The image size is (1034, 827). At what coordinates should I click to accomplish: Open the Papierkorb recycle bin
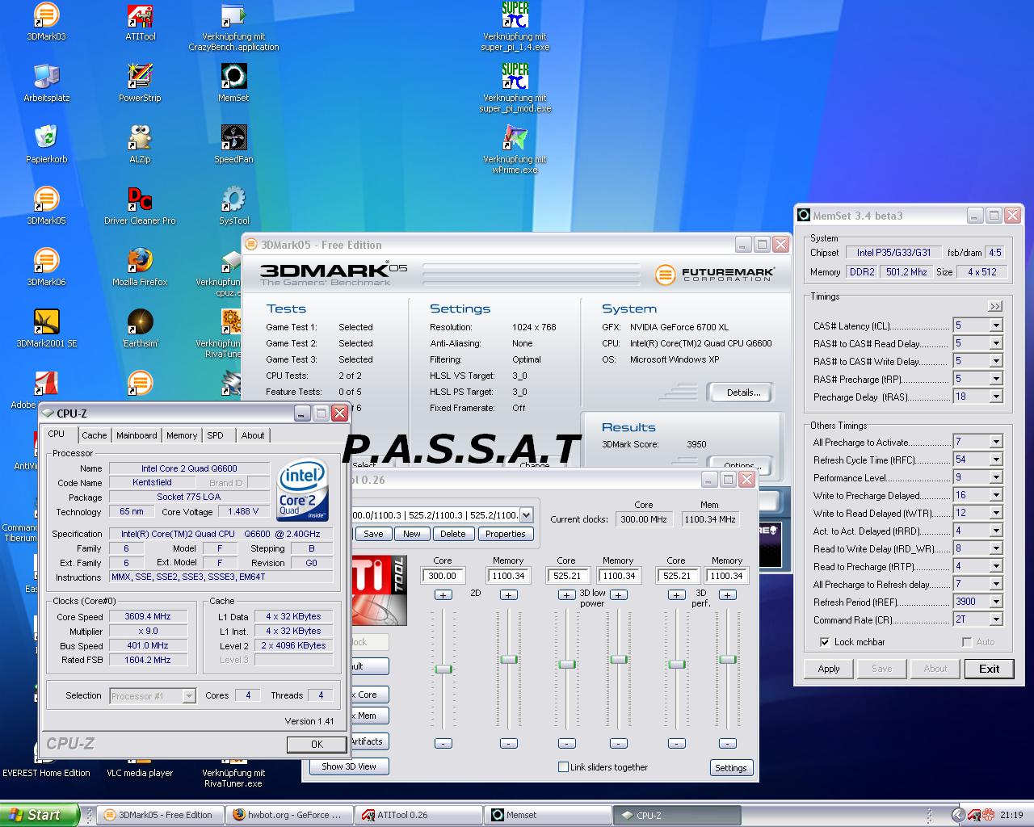(46, 144)
